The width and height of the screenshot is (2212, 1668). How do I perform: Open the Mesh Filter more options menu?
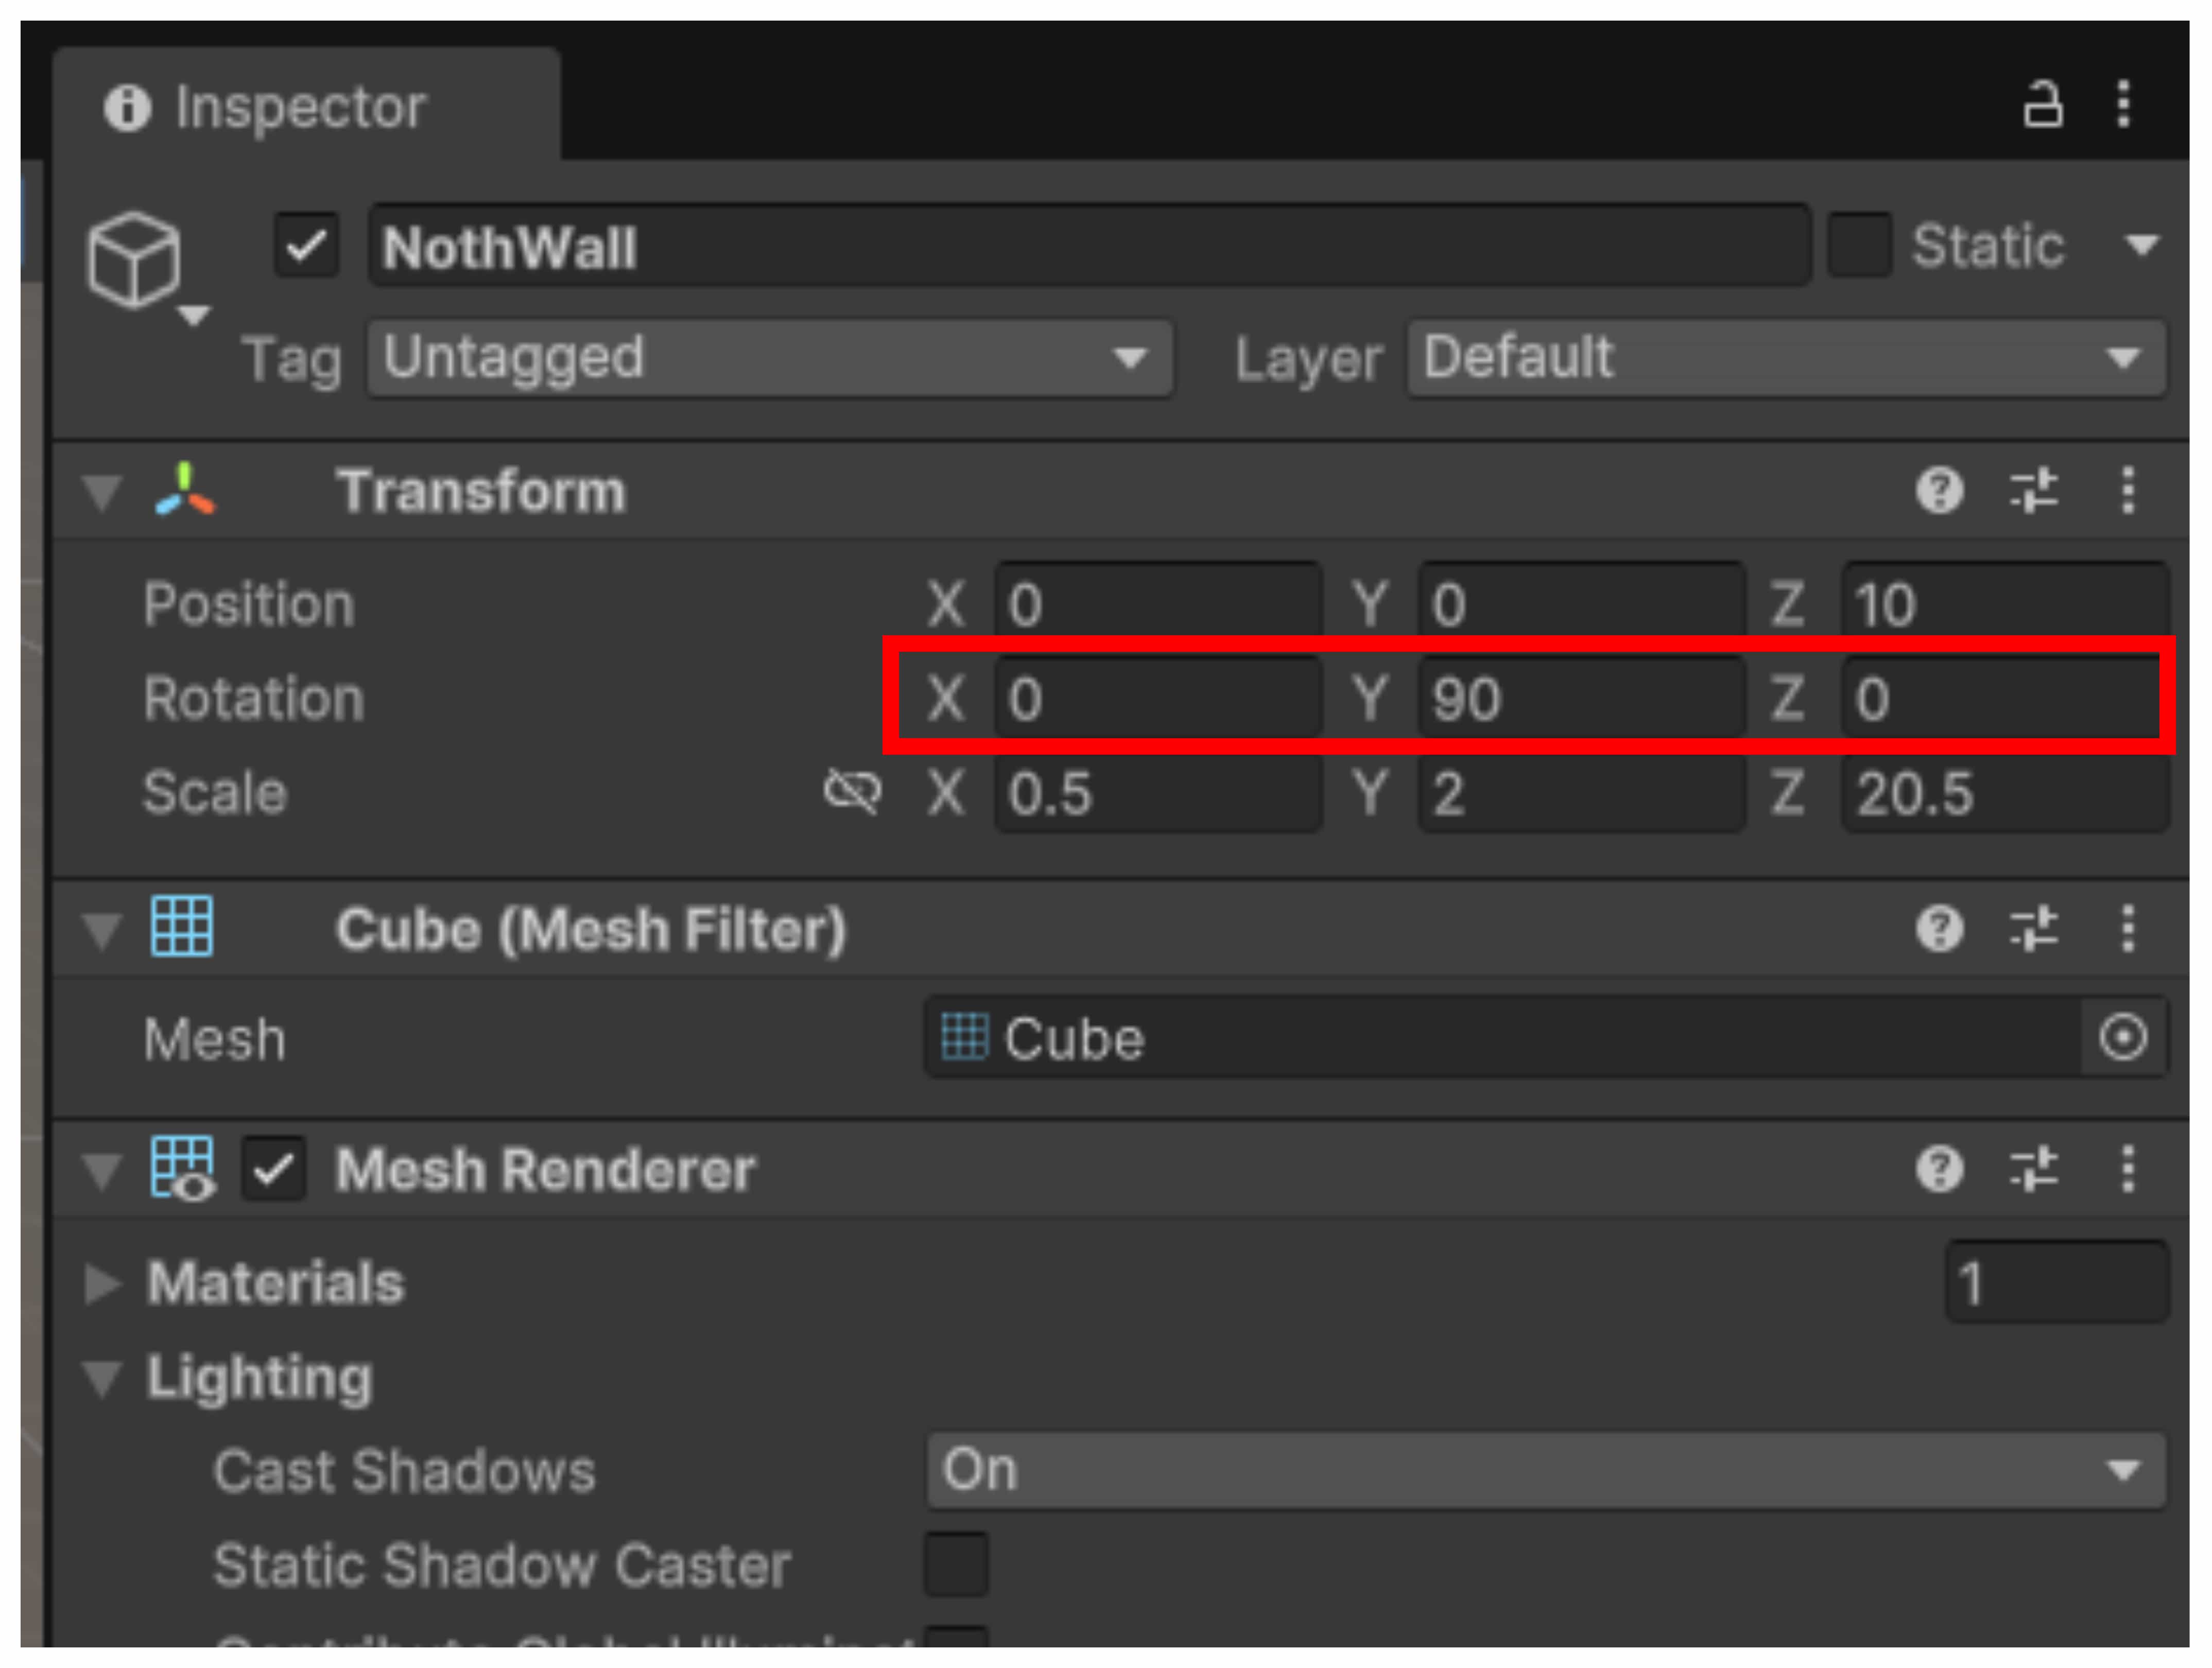coord(2128,929)
